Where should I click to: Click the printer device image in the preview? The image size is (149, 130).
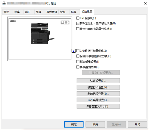tap(43, 33)
